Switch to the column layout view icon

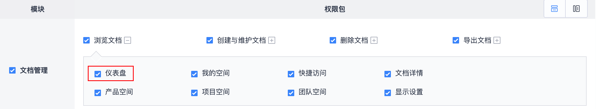[576, 9]
